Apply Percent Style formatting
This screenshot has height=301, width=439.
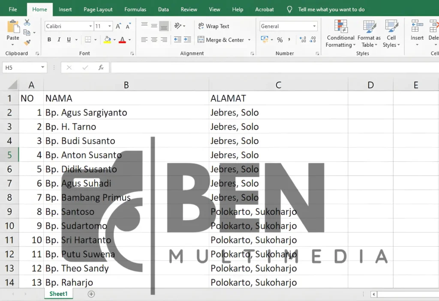[279, 39]
